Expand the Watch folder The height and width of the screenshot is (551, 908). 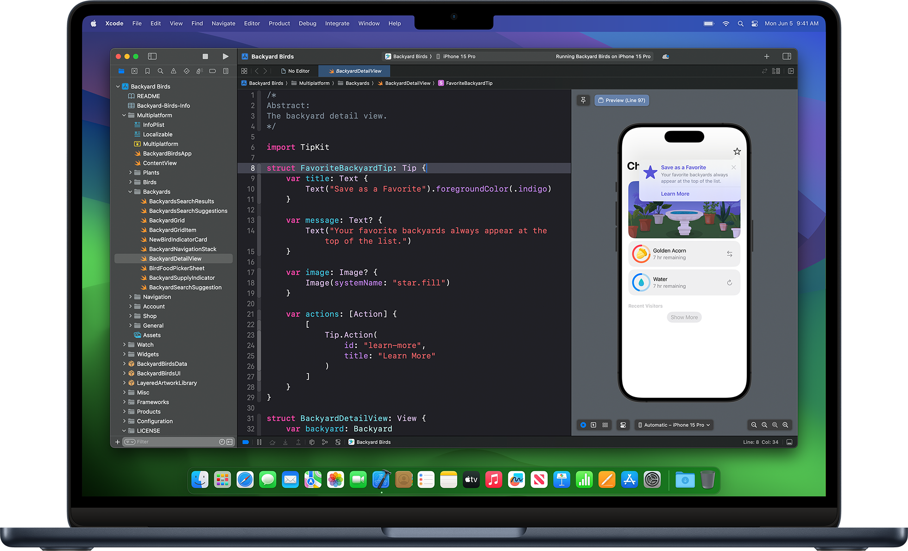tap(124, 345)
